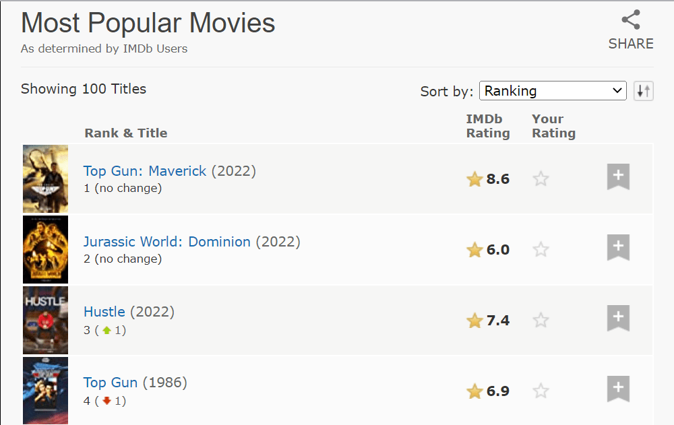Rate Top Gun (1986) using empty star
This screenshot has height=425, width=674.
(x=541, y=391)
